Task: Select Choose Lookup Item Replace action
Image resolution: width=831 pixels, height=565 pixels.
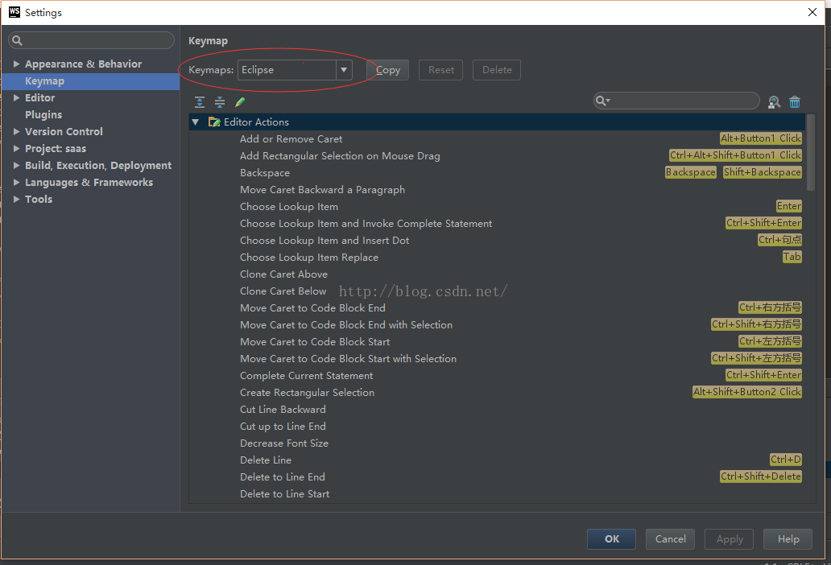Action: (x=497, y=258)
